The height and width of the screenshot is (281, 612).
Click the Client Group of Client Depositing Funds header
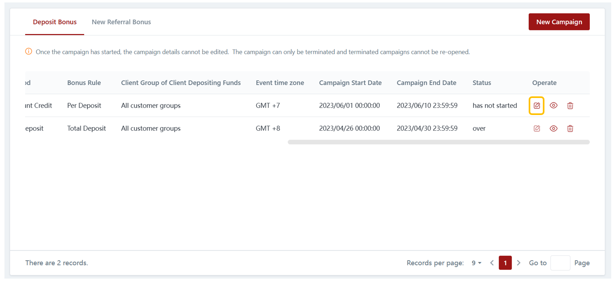(181, 83)
